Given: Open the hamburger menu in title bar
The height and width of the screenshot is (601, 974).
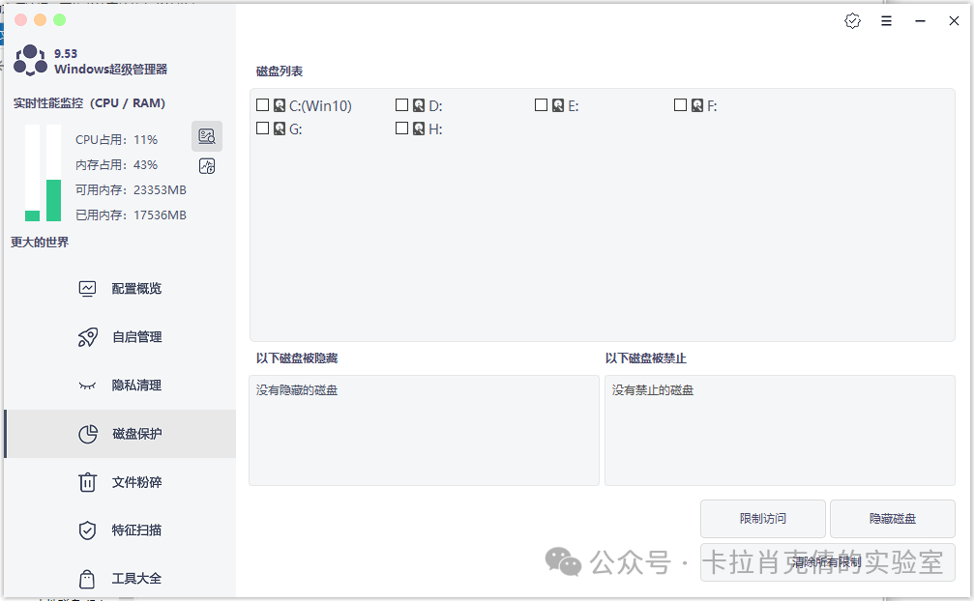Looking at the screenshot, I should pyautogui.click(x=886, y=21).
